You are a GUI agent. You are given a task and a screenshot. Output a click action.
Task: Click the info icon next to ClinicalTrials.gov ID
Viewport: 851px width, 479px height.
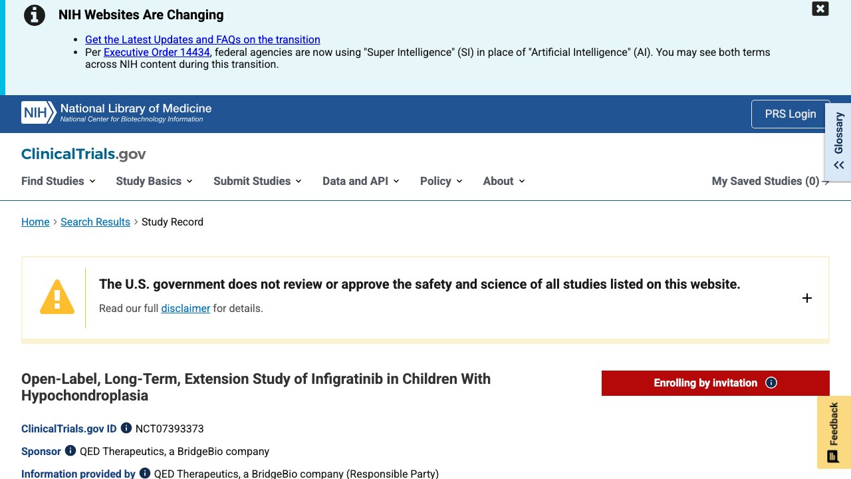(126, 428)
